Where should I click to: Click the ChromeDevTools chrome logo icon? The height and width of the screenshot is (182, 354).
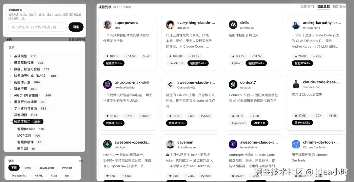click(x=296, y=144)
